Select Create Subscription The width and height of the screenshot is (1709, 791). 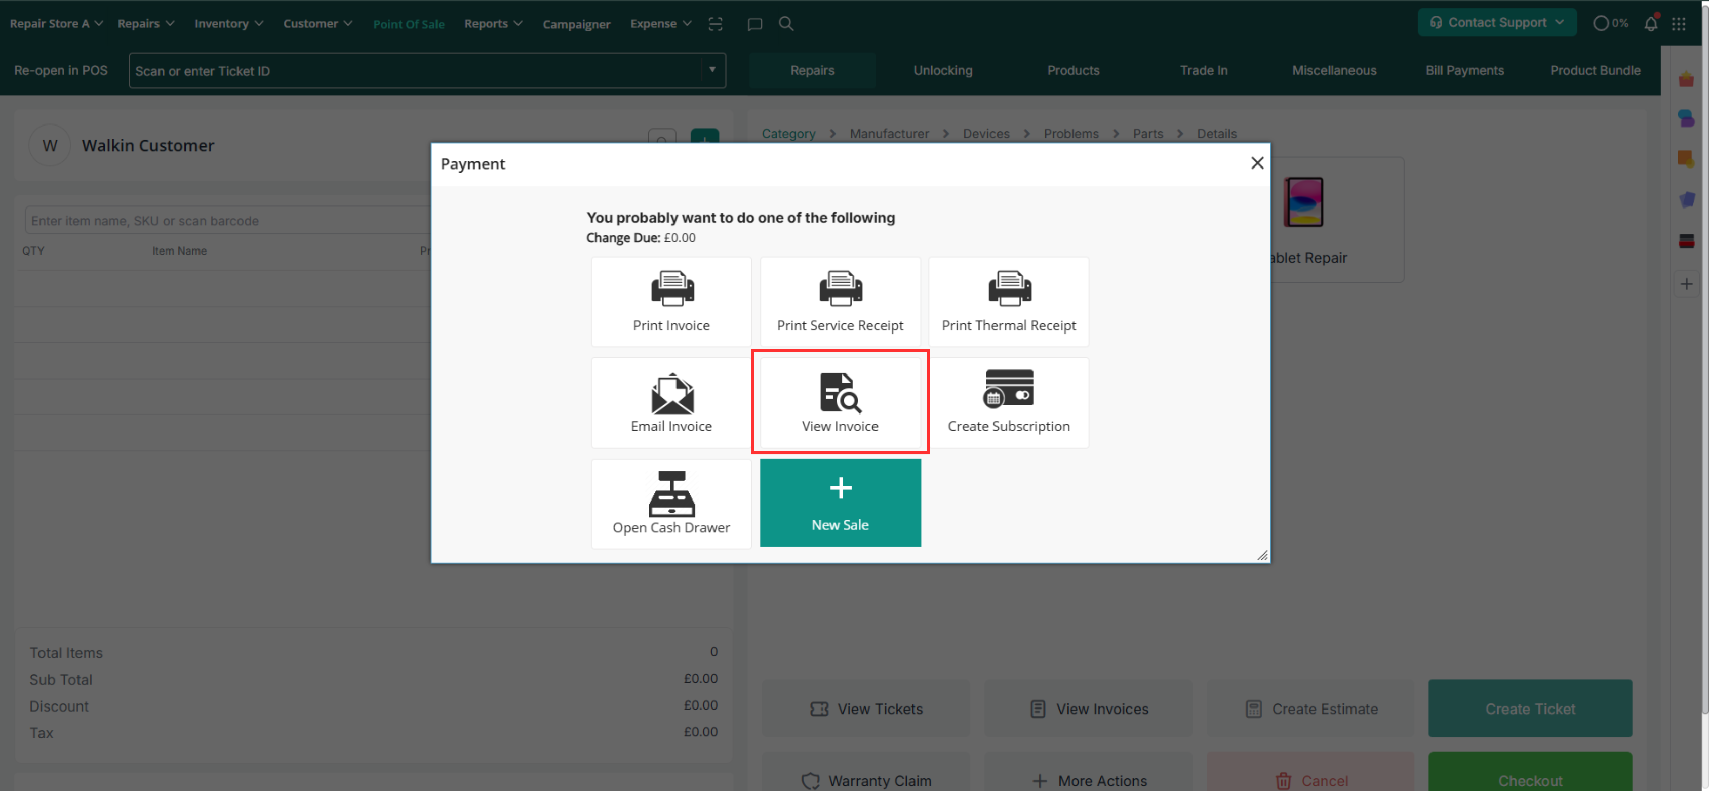(1008, 402)
